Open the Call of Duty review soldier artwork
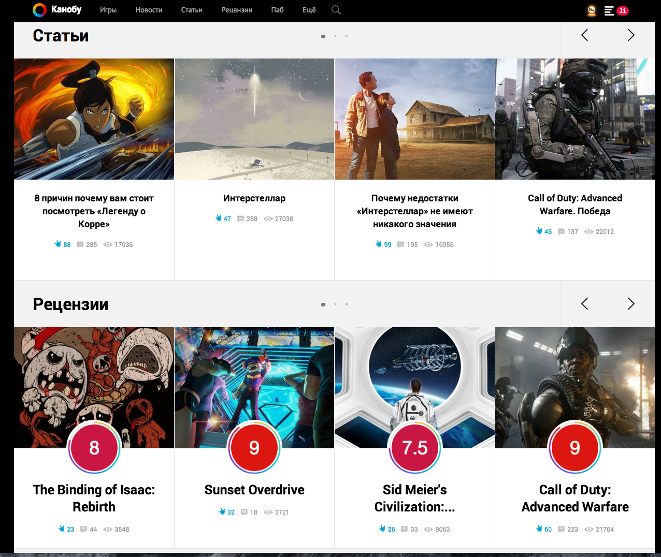Image resolution: width=661 pixels, height=557 pixels. (575, 378)
